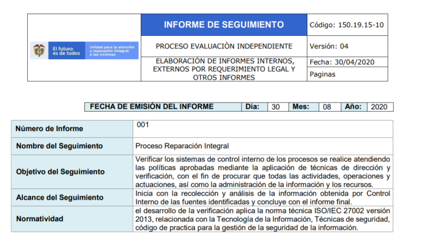424x242 pixels.
Task: Click the 'Año:' label
Action: tap(353, 106)
